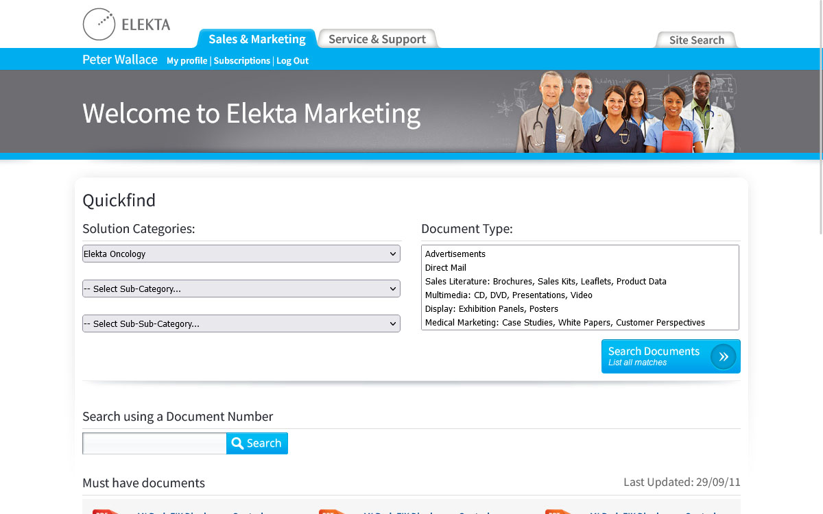
Task: Select Display: Exhibition Panels, Posters option
Action: [491, 309]
